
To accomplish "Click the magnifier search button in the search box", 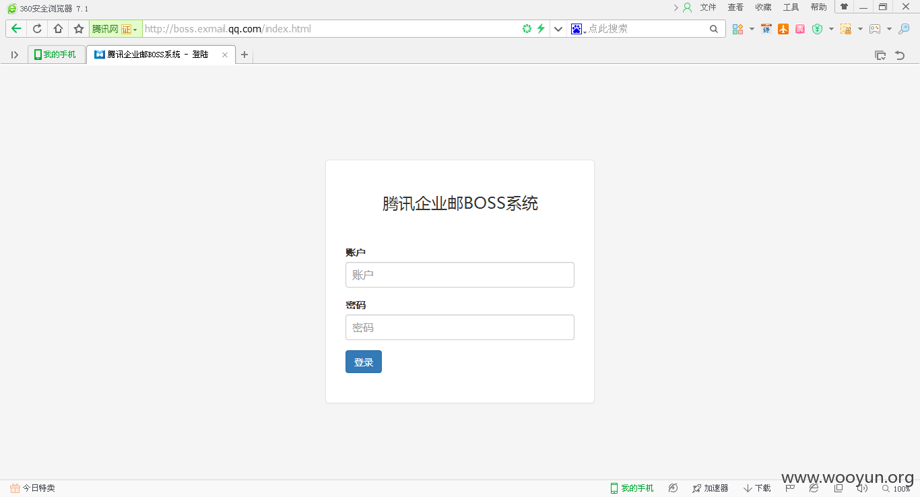I will (714, 29).
